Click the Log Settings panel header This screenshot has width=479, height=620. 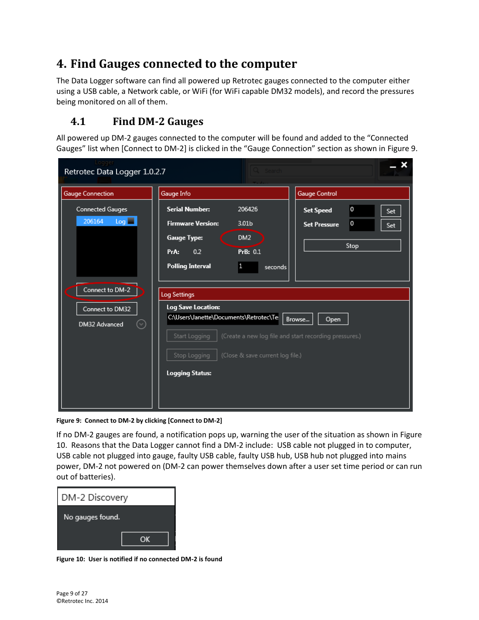coord(284,294)
